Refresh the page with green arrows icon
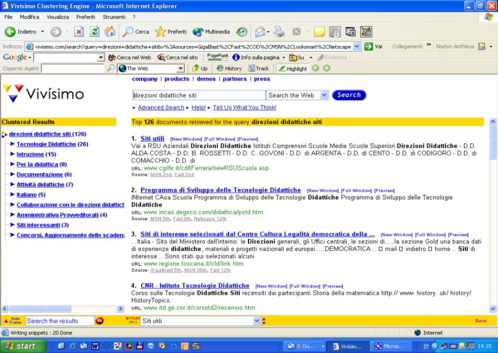This screenshot has height=353, width=498. 94,32
